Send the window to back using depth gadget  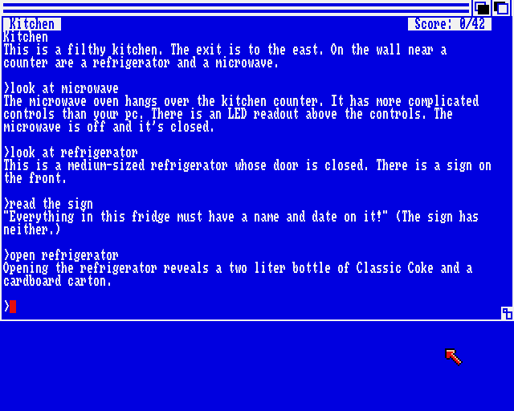click(482, 8)
